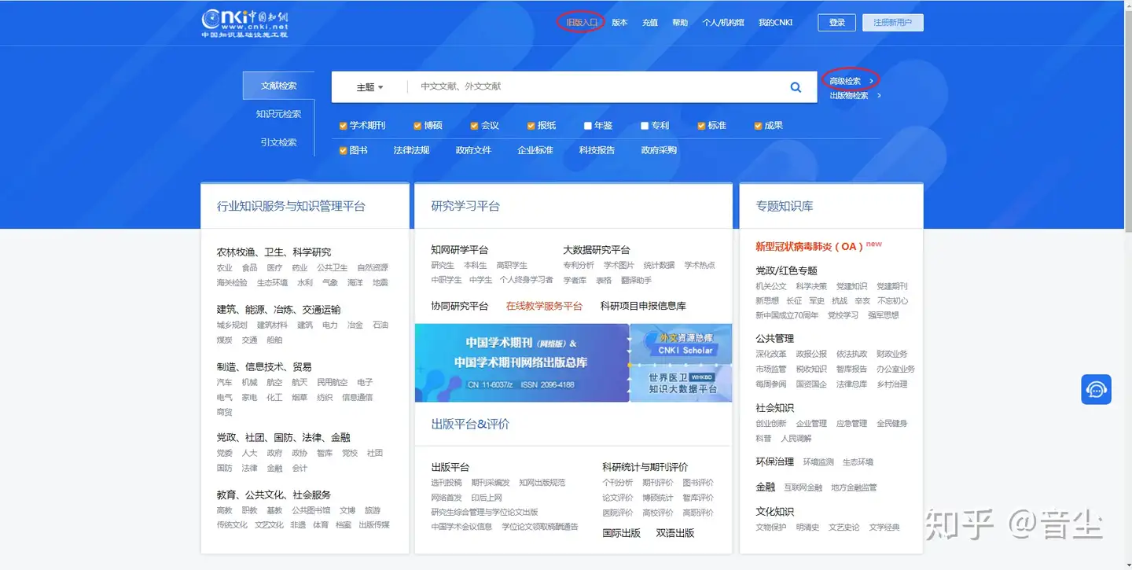This screenshot has height=570, width=1132.
Task: Open the 知网研学平台 link
Action: click(x=460, y=250)
